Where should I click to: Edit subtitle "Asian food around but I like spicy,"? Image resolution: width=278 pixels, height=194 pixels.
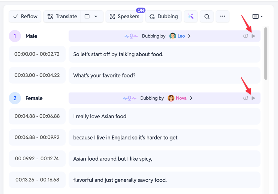tap(164, 159)
